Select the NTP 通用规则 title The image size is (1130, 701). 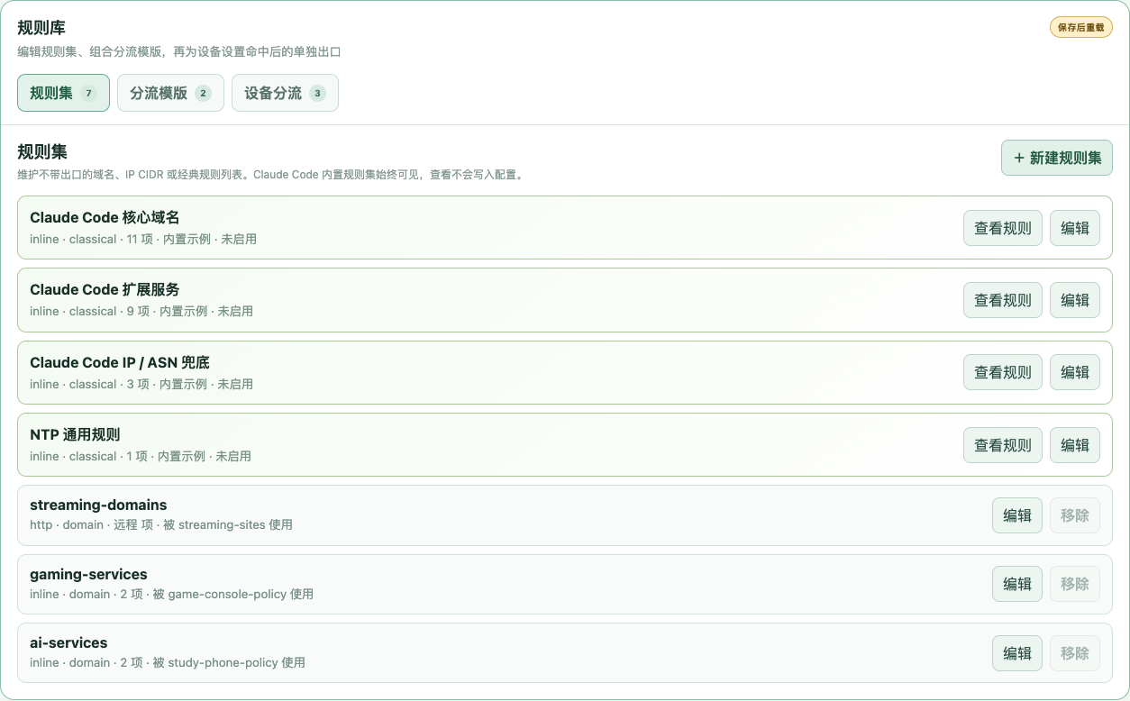click(x=75, y=434)
